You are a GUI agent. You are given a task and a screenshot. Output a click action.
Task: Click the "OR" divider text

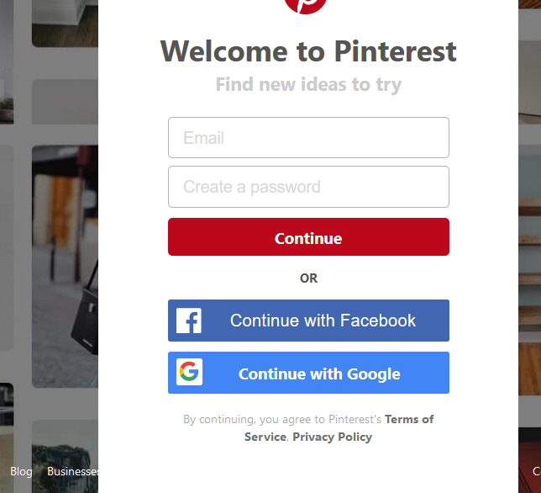point(308,278)
